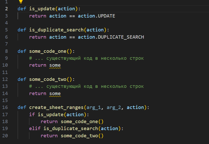Select line number 2 in the gutter
Screen dimensions: 209x144
[x=6, y=9]
